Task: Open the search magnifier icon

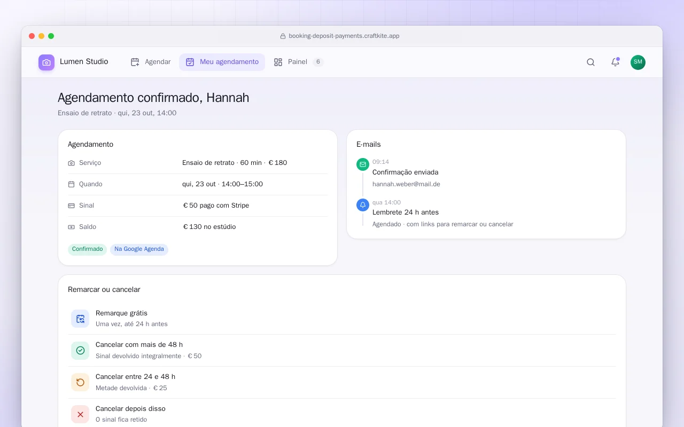Action: coord(590,62)
